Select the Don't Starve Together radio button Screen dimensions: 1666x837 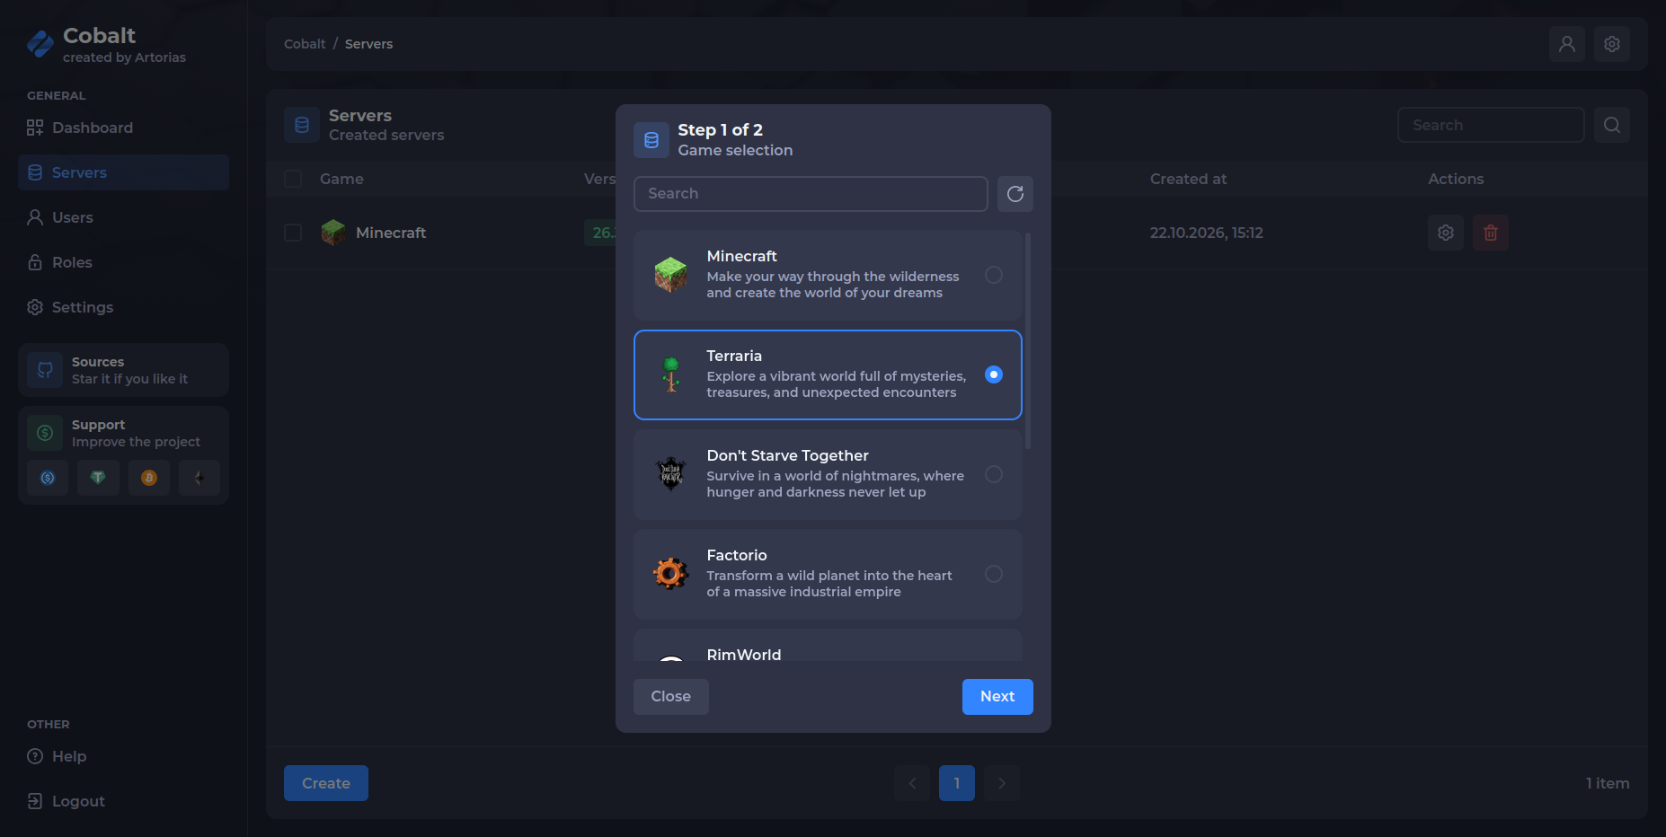click(x=994, y=474)
